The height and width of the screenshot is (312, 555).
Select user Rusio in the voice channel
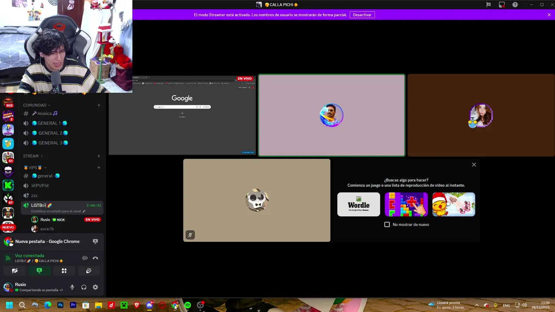(66, 220)
